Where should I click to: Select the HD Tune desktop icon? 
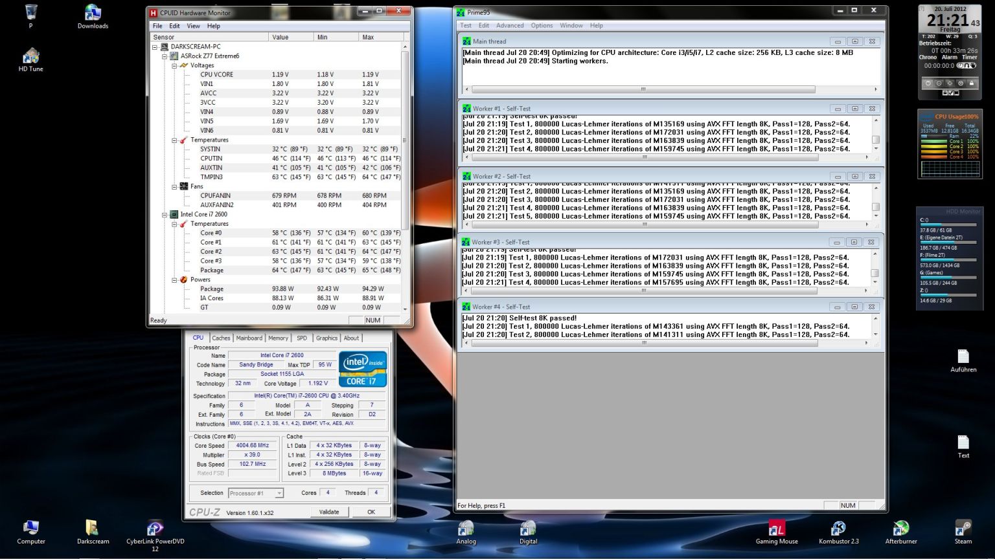30,60
